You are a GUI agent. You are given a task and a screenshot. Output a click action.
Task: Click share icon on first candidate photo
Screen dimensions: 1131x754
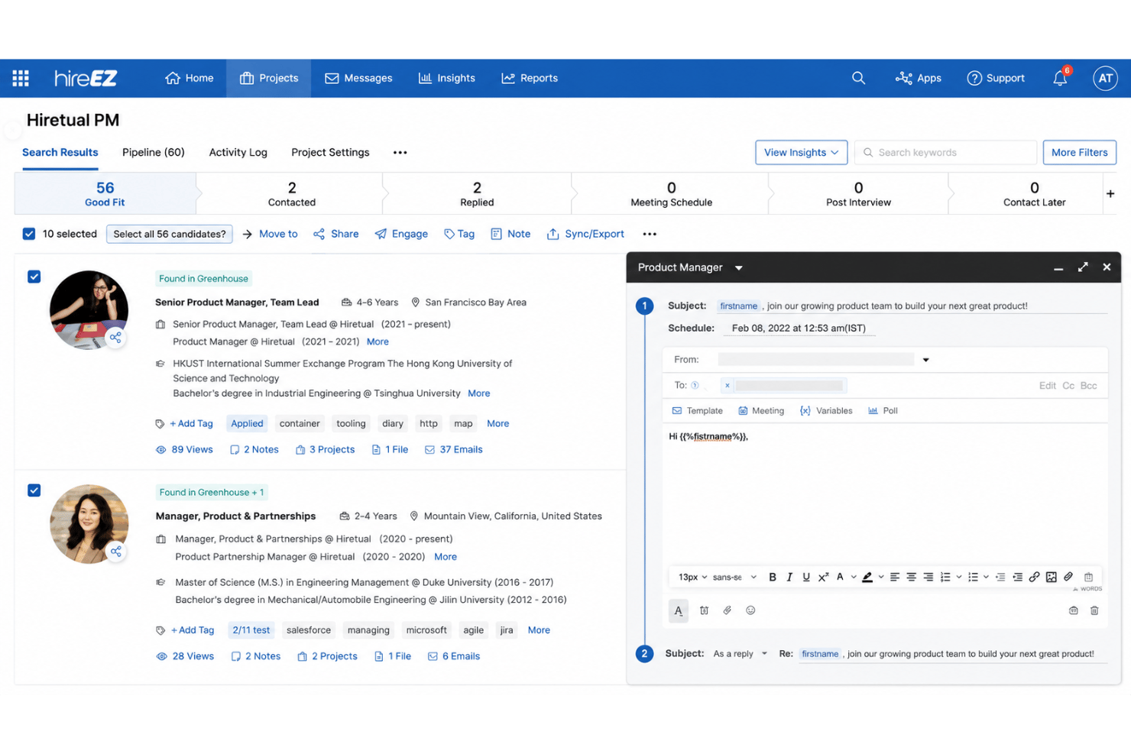tap(115, 337)
